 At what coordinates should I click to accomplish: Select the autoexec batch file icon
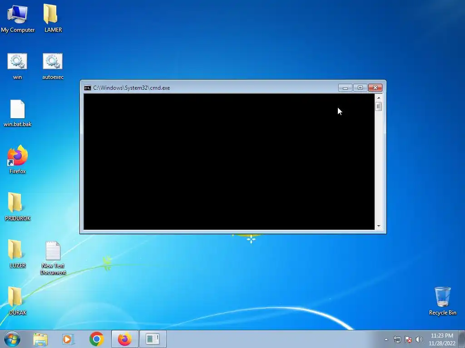[53, 66]
